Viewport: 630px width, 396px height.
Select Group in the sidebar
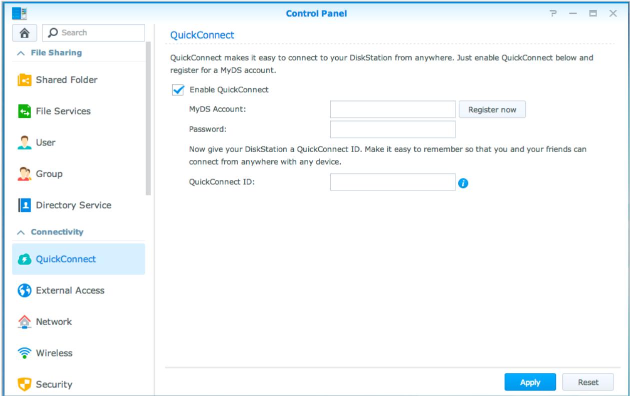[x=79, y=174]
